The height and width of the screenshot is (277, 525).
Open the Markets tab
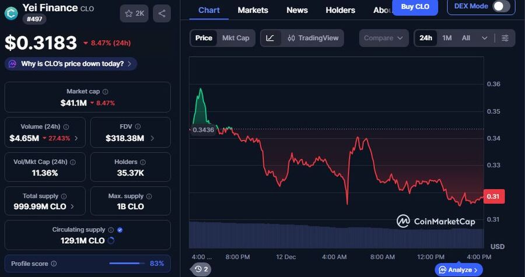(253, 10)
